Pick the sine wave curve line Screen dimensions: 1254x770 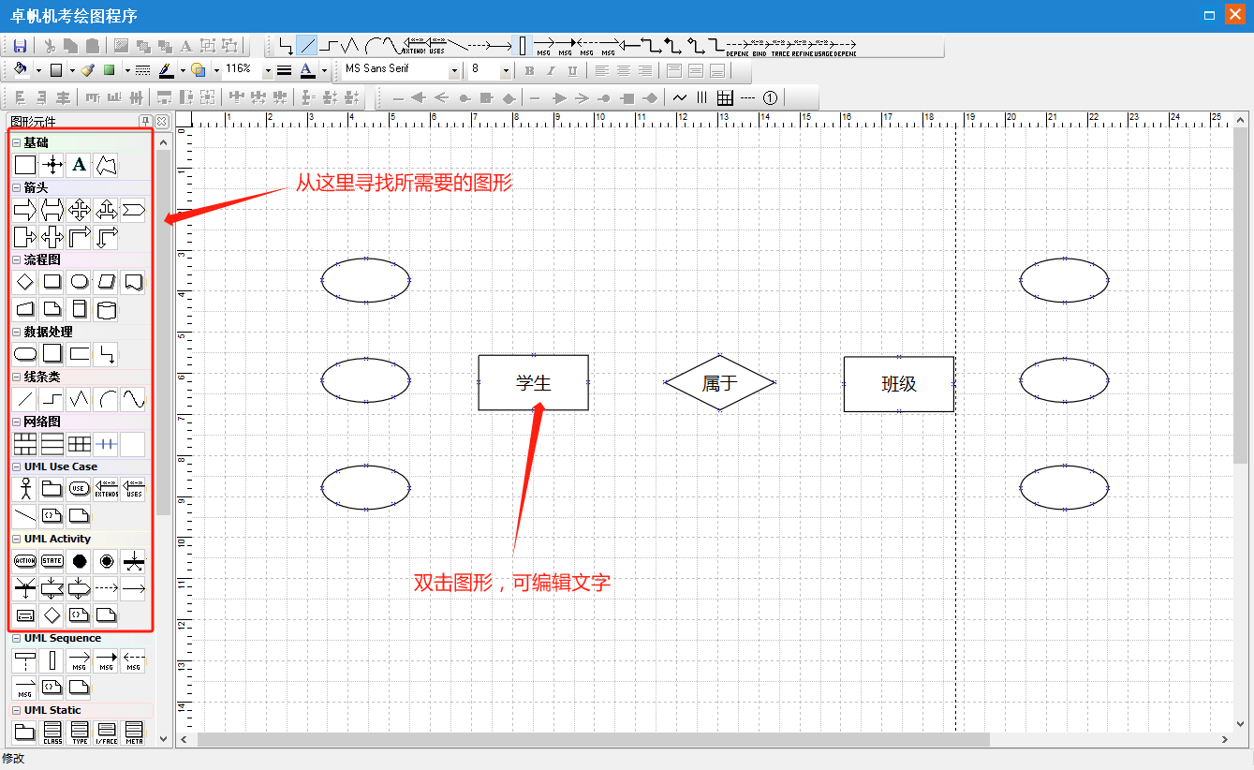coord(133,399)
